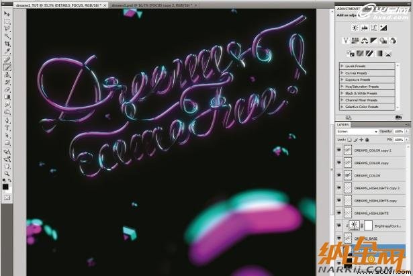
Task: Add a Photo Filter adjustment
Action: tap(383, 40)
